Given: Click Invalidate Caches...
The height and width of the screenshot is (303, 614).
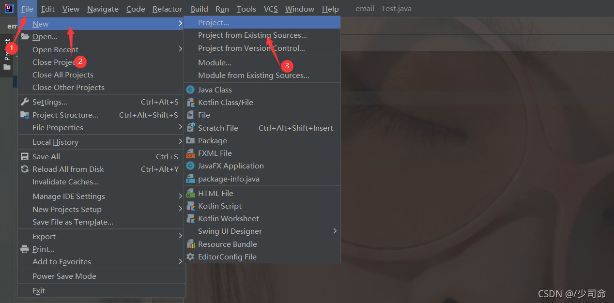Looking at the screenshot, I should tap(102, 182).
